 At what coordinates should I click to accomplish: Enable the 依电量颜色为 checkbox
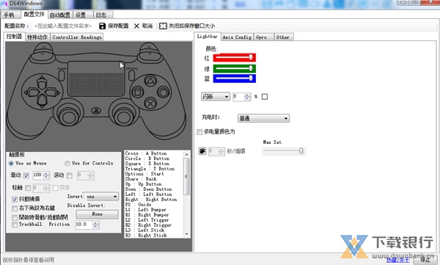199,132
